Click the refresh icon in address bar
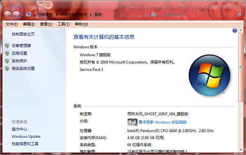 tap(153, 15)
